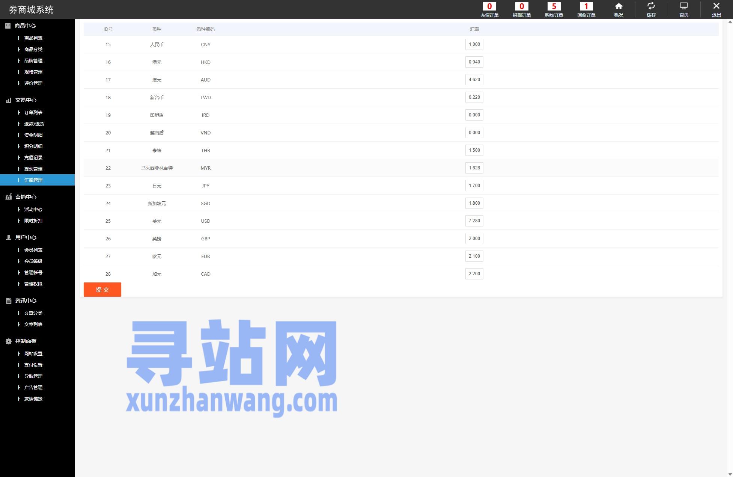Open 商品分类 in sidebar

tap(33, 50)
